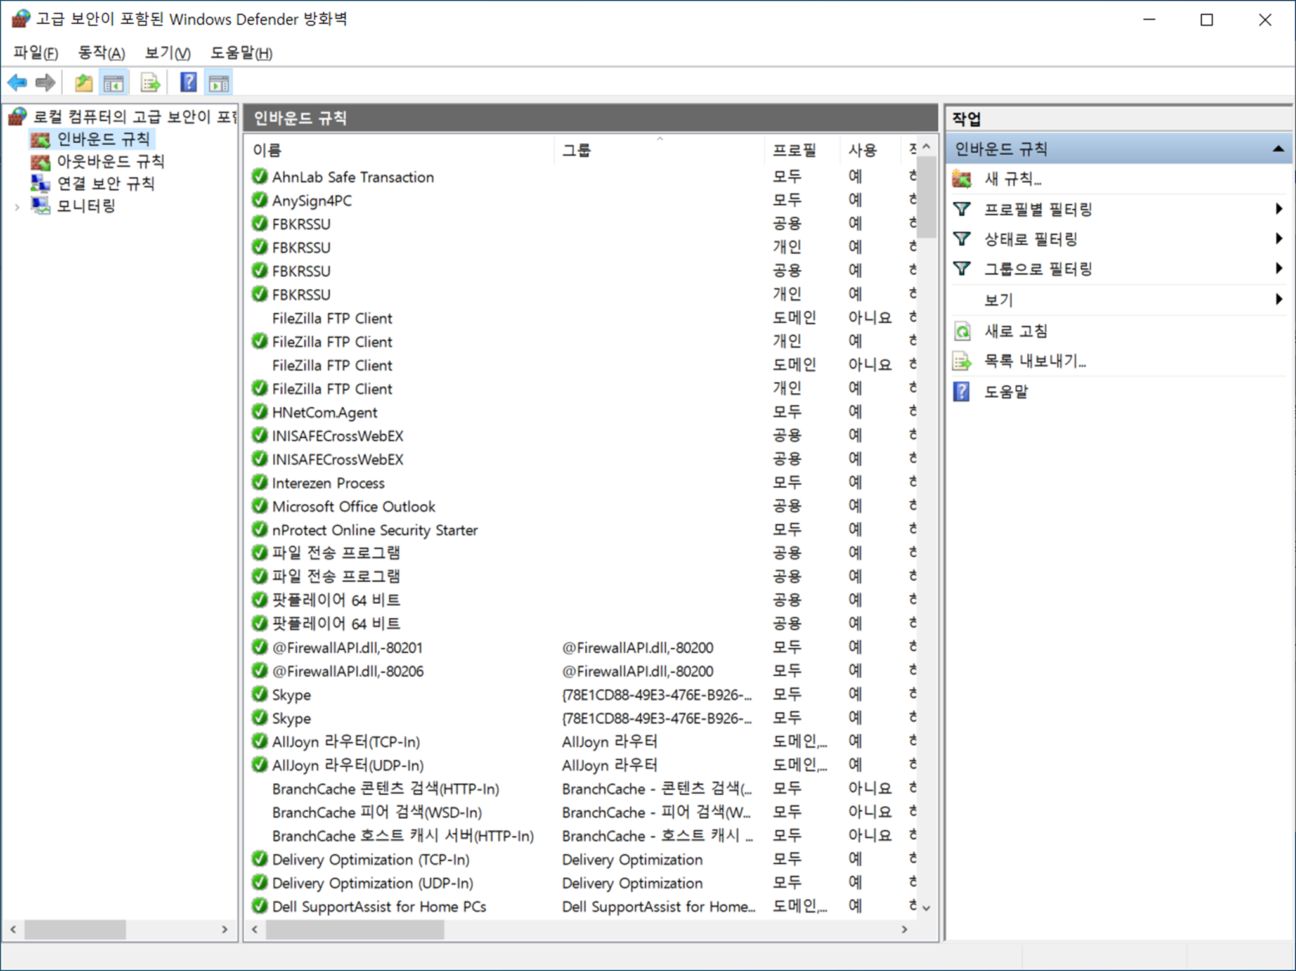Click the export list toolbar icon
This screenshot has width=1296, height=971.
(x=150, y=82)
